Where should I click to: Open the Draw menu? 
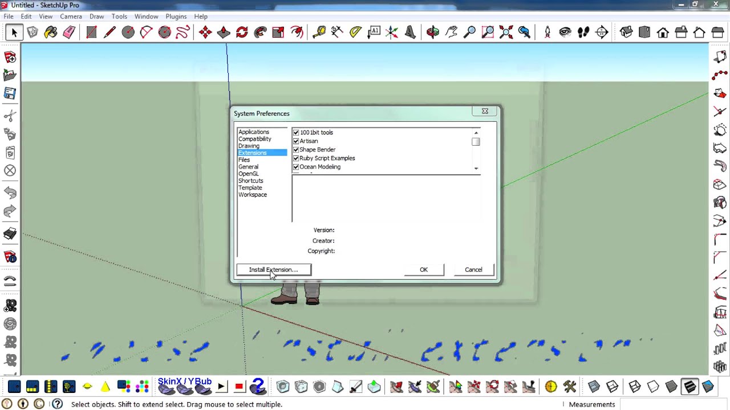pyautogui.click(x=96, y=17)
